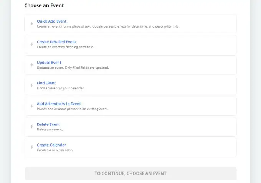Pick the Update Event option title

click(x=49, y=63)
